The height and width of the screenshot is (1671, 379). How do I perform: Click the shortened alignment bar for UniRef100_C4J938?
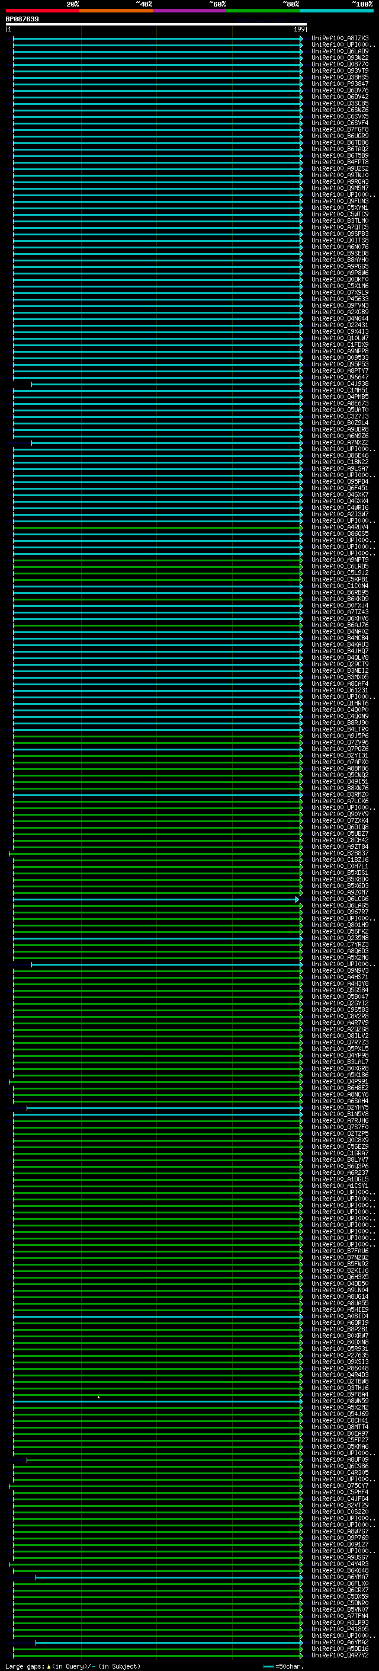[x=166, y=384]
